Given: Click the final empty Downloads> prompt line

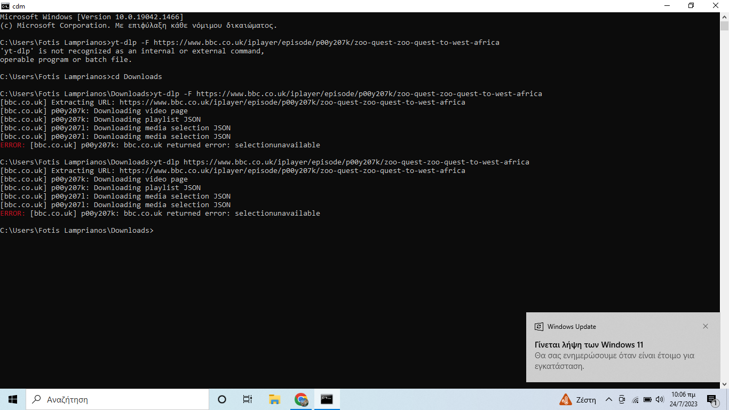Looking at the screenshot, I should [x=77, y=231].
